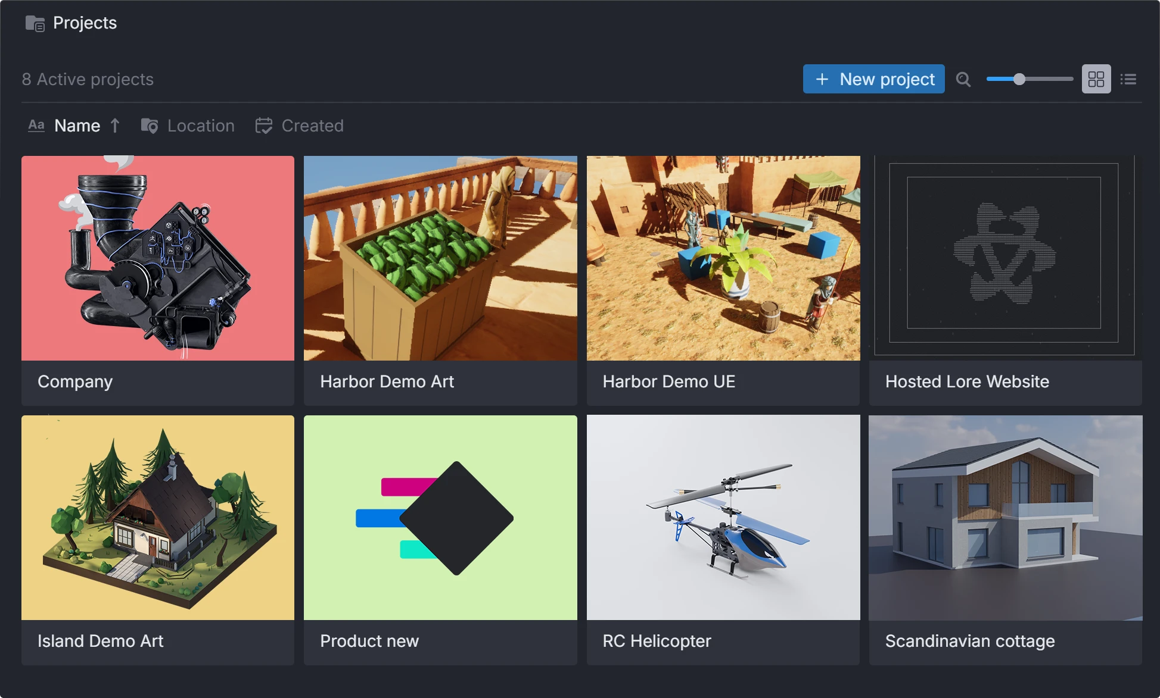Open the Harbor Demo UE thumbnail
This screenshot has height=698, width=1160.
point(723,258)
